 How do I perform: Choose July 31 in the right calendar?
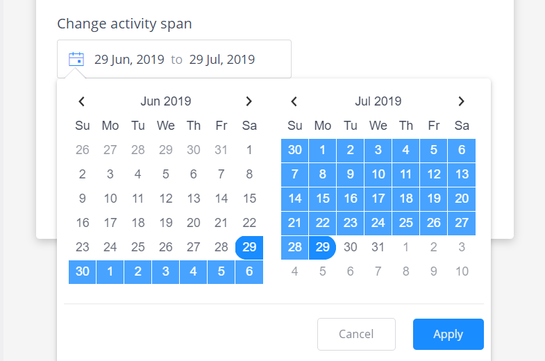click(378, 247)
